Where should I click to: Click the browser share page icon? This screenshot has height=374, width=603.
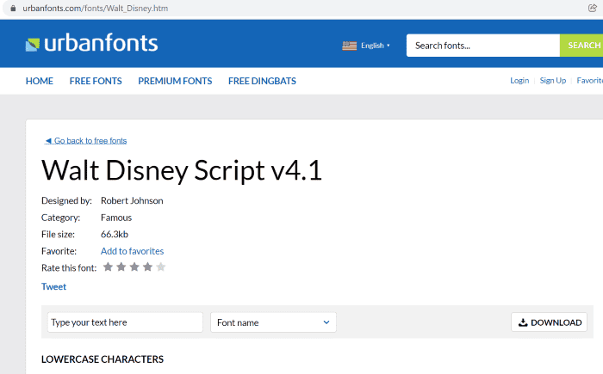coord(593,8)
